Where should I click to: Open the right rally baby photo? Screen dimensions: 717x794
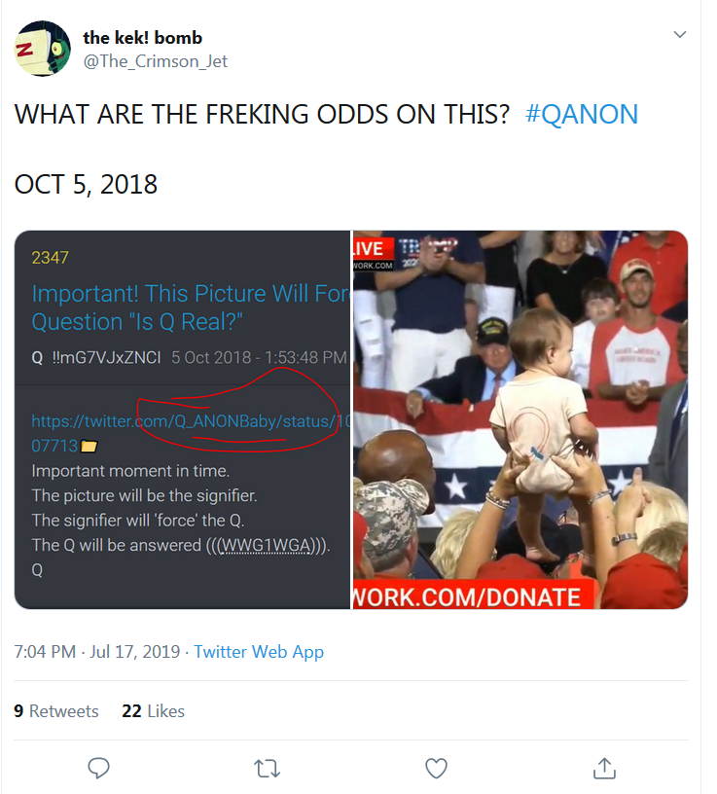click(x=520, y=419)
